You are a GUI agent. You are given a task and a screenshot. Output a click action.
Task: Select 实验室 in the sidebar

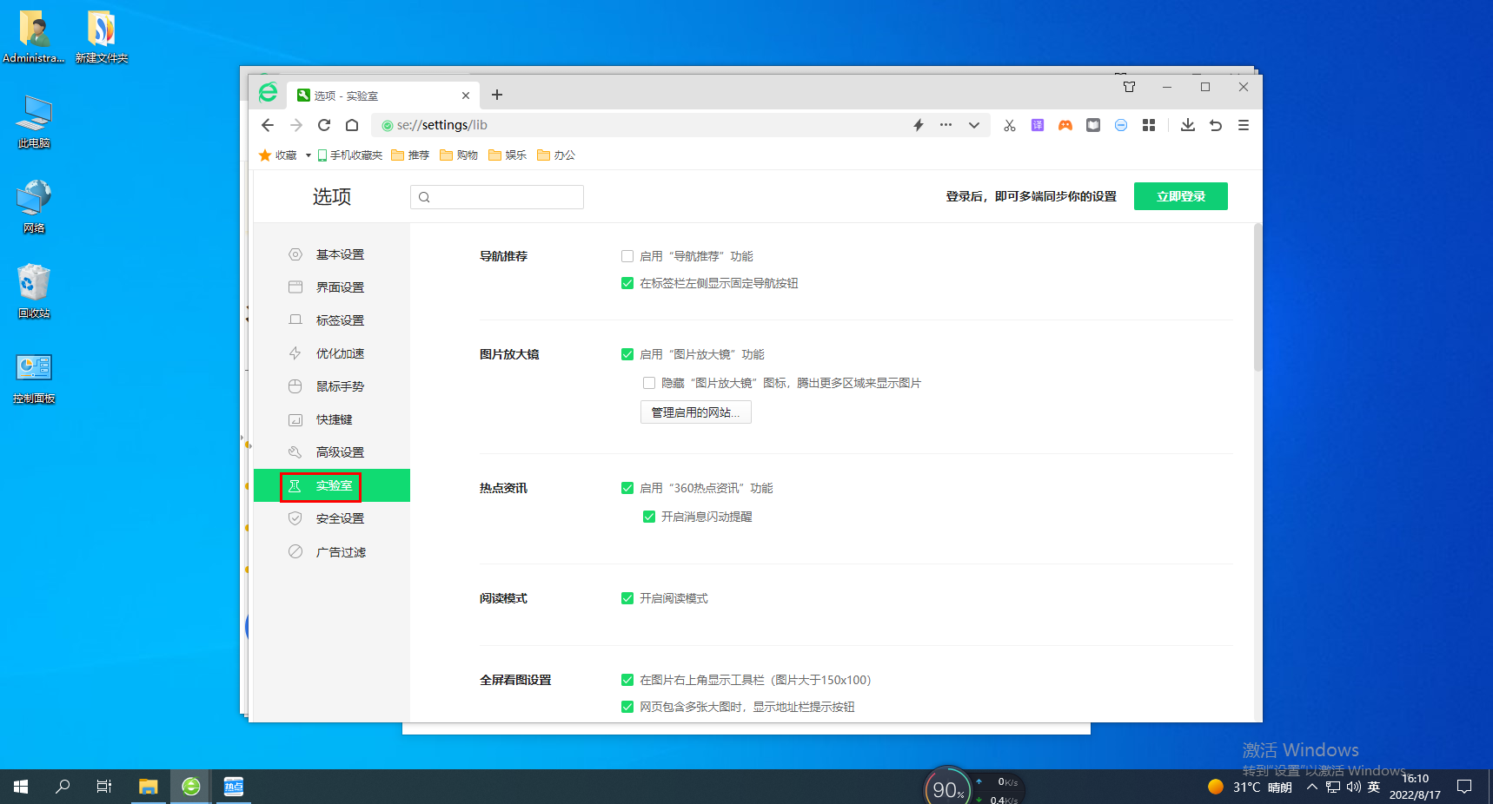click(332, 485)
